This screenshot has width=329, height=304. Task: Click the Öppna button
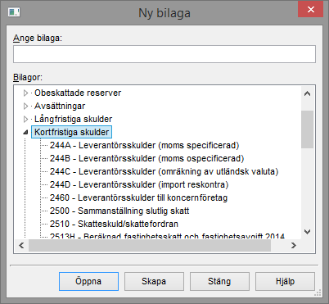tap(88, 281)
